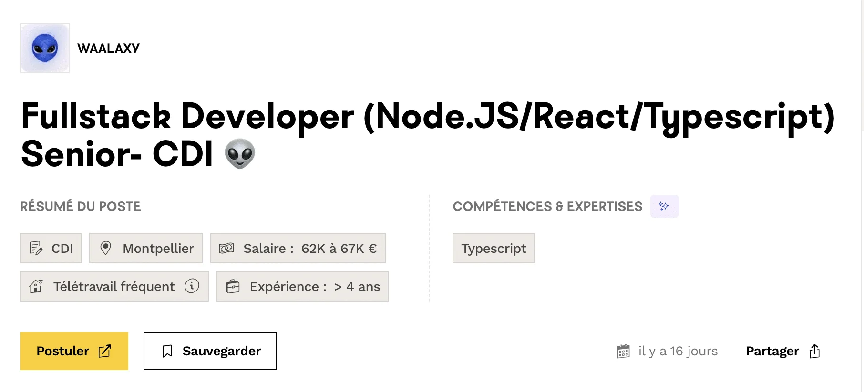Click the Montpellier location tag
This screenshot has width=864, height=392.
pyautogui.click(x=146, y=248)
